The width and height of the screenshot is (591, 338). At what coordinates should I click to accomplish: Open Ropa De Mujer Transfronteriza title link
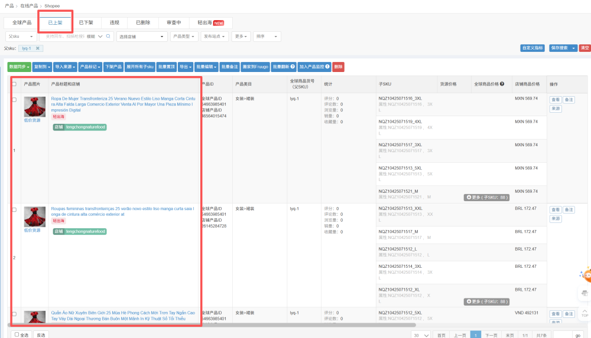(x=123, y=104)
